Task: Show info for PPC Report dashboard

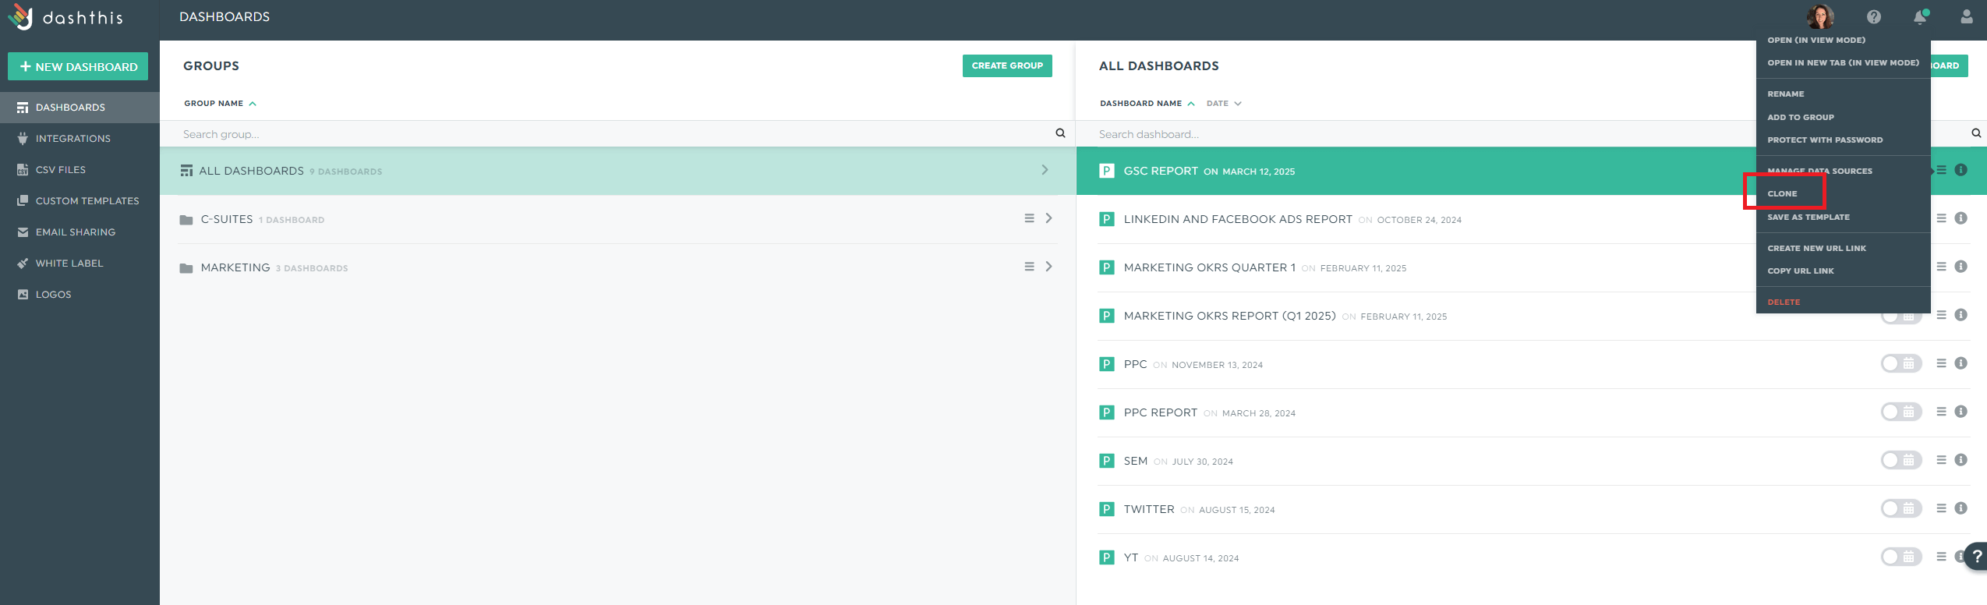Action: 1961,412
